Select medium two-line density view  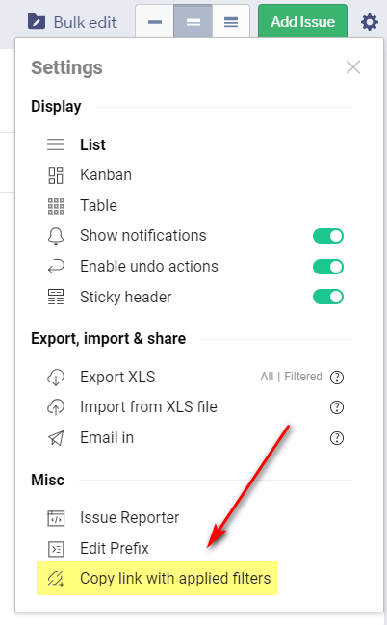pyautogui.click(x=193, y=22)
